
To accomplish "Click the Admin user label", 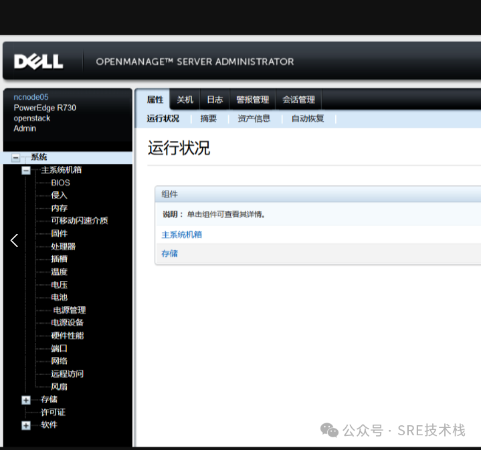I will coord(25,128).
